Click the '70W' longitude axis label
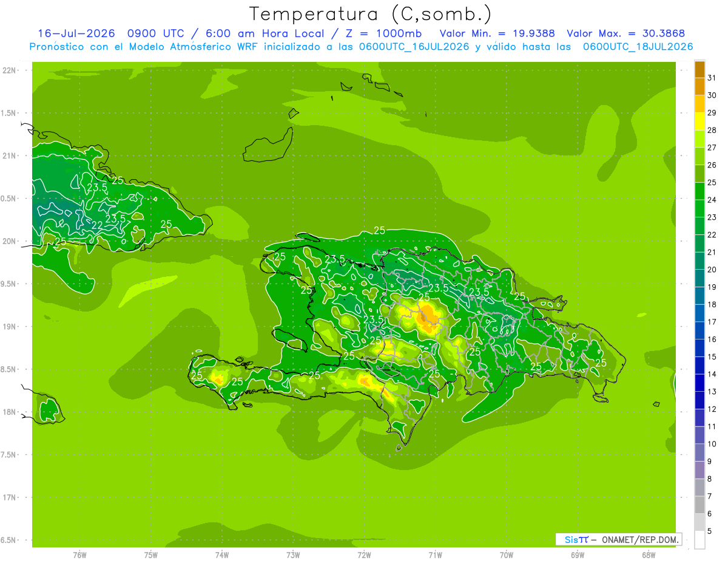This screenshot has height=563, width=728. pyautogui.click(x=507, y=555)
